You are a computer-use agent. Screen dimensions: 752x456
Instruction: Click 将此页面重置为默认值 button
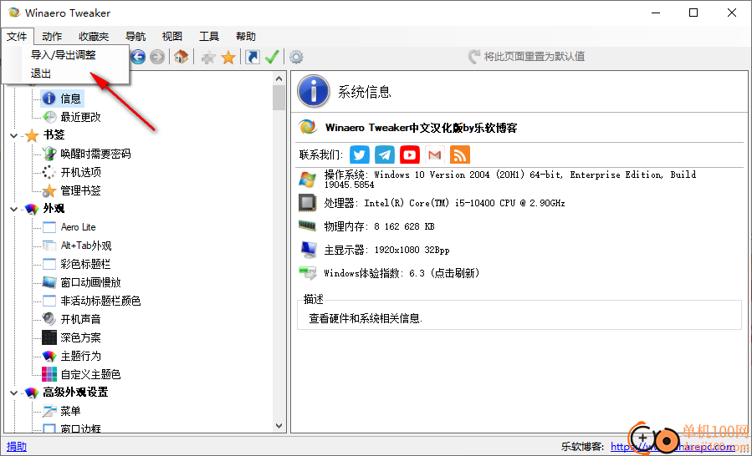pos(527,57)
